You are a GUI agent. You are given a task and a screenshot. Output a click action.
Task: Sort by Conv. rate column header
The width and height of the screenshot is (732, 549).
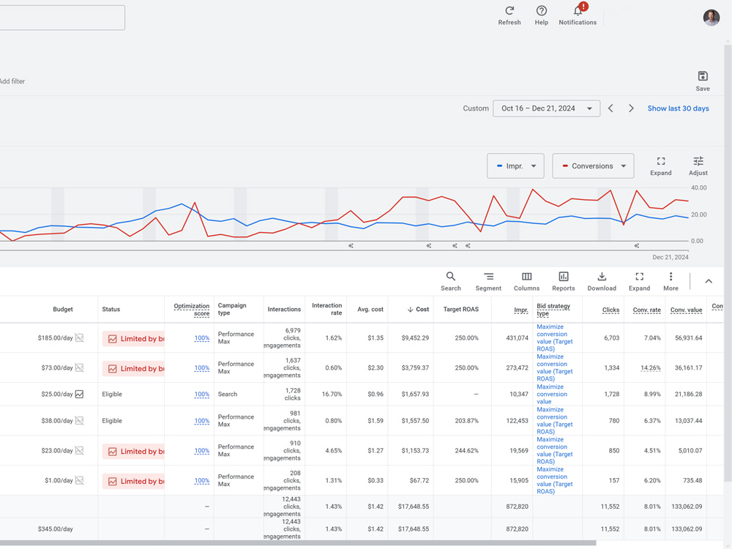tap(646, 310)
